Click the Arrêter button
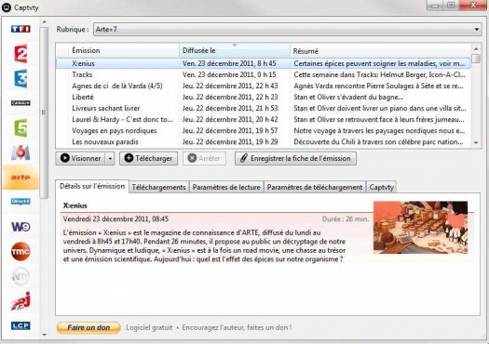Screen dimensions: 489x344 point(204,158)
